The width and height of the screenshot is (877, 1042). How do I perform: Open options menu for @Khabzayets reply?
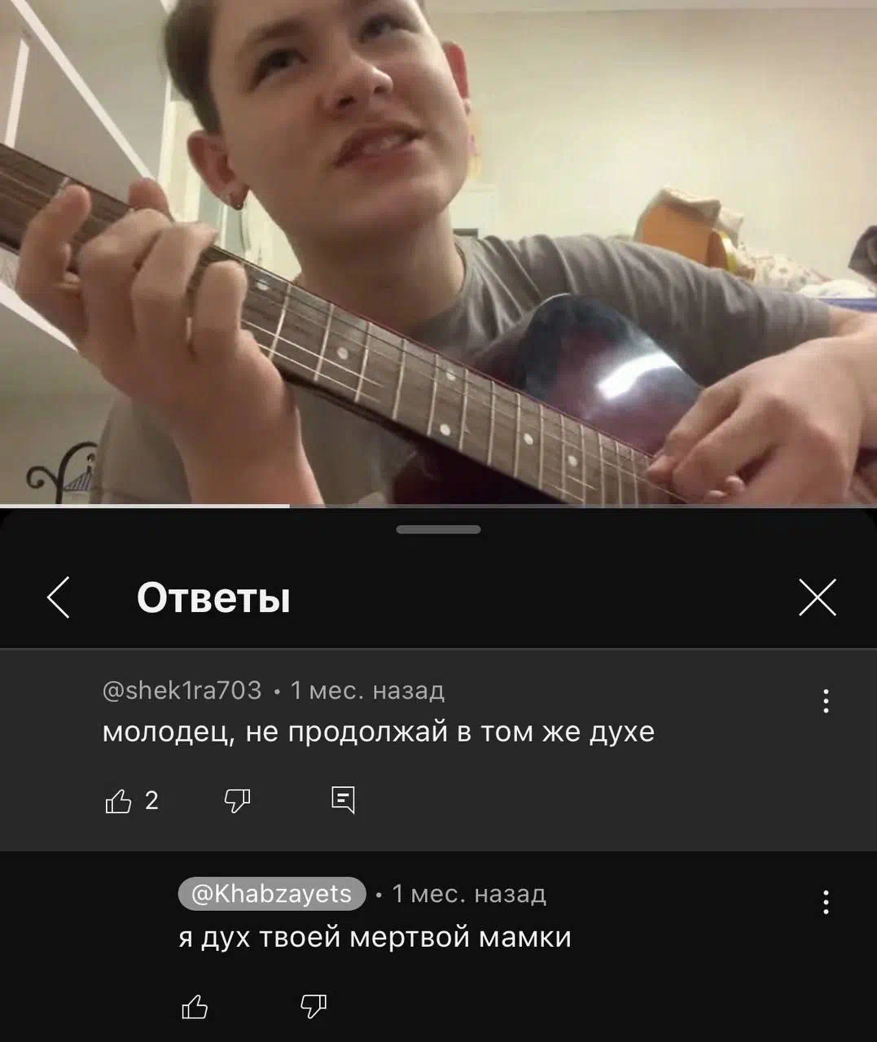point(827,902)
